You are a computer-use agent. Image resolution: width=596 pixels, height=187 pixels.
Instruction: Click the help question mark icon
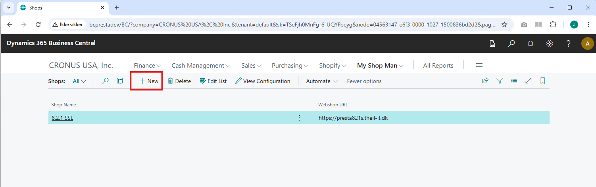[x=568, y=43]
